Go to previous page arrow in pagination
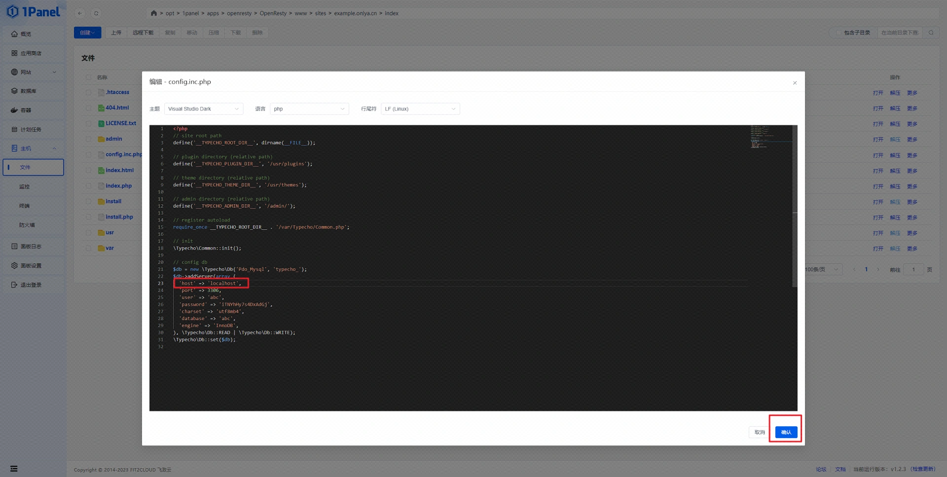This screenshot has height=477, width=947. pyautogui.click(x=854, y=269)
